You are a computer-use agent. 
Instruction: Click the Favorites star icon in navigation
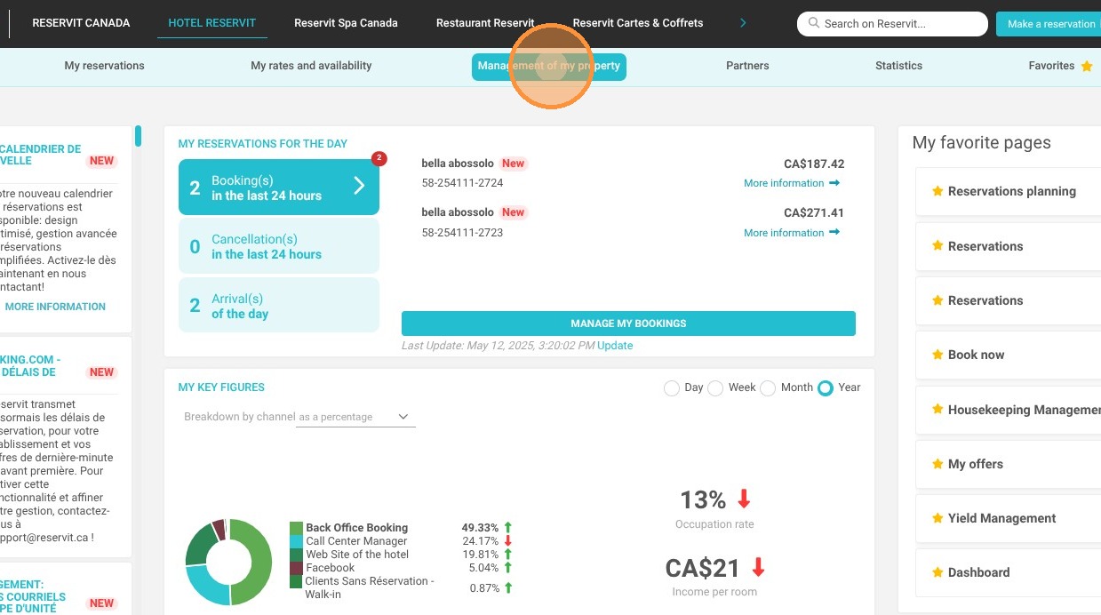coord(1086,66)
